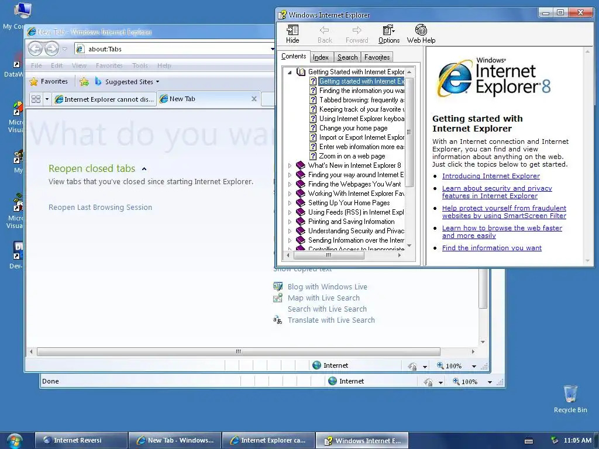Screen dimensions: 599x449
Task: Open the Options toolbar button in help window
Action: click(x=389, y=34)
